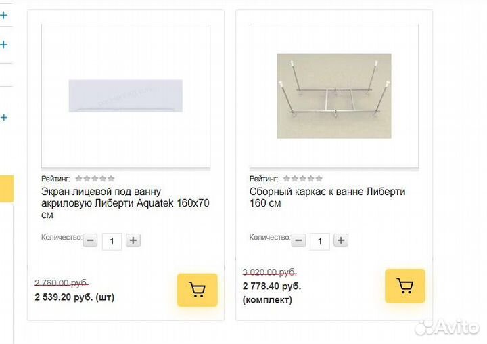Open the white bath screen product image

click(125, 96)
